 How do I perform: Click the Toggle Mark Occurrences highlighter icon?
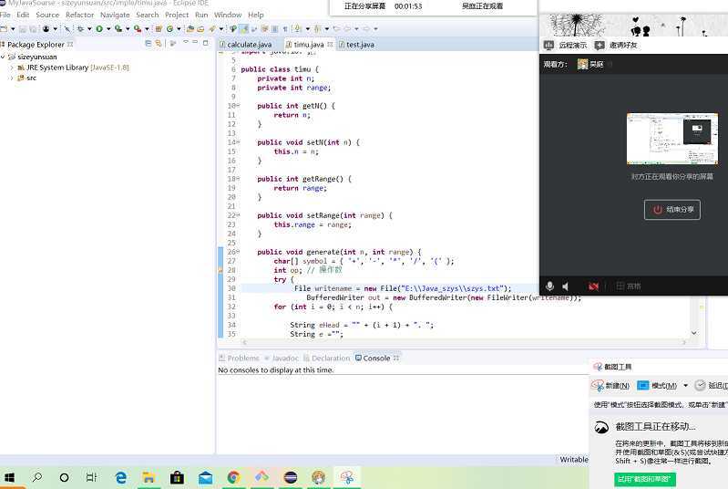point(244,29)
